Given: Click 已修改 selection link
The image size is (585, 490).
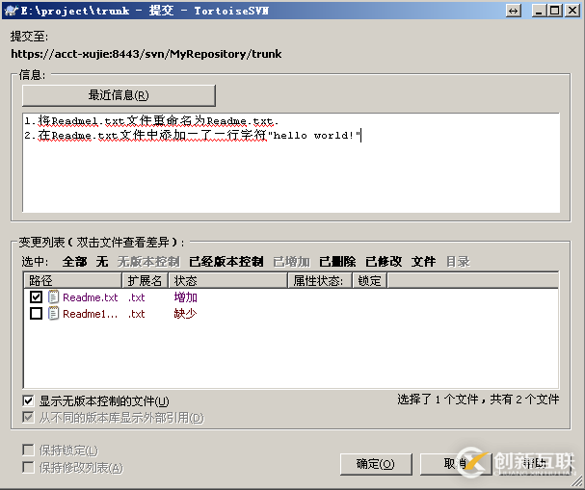Looking at the screenshot, I should [384, 262].
